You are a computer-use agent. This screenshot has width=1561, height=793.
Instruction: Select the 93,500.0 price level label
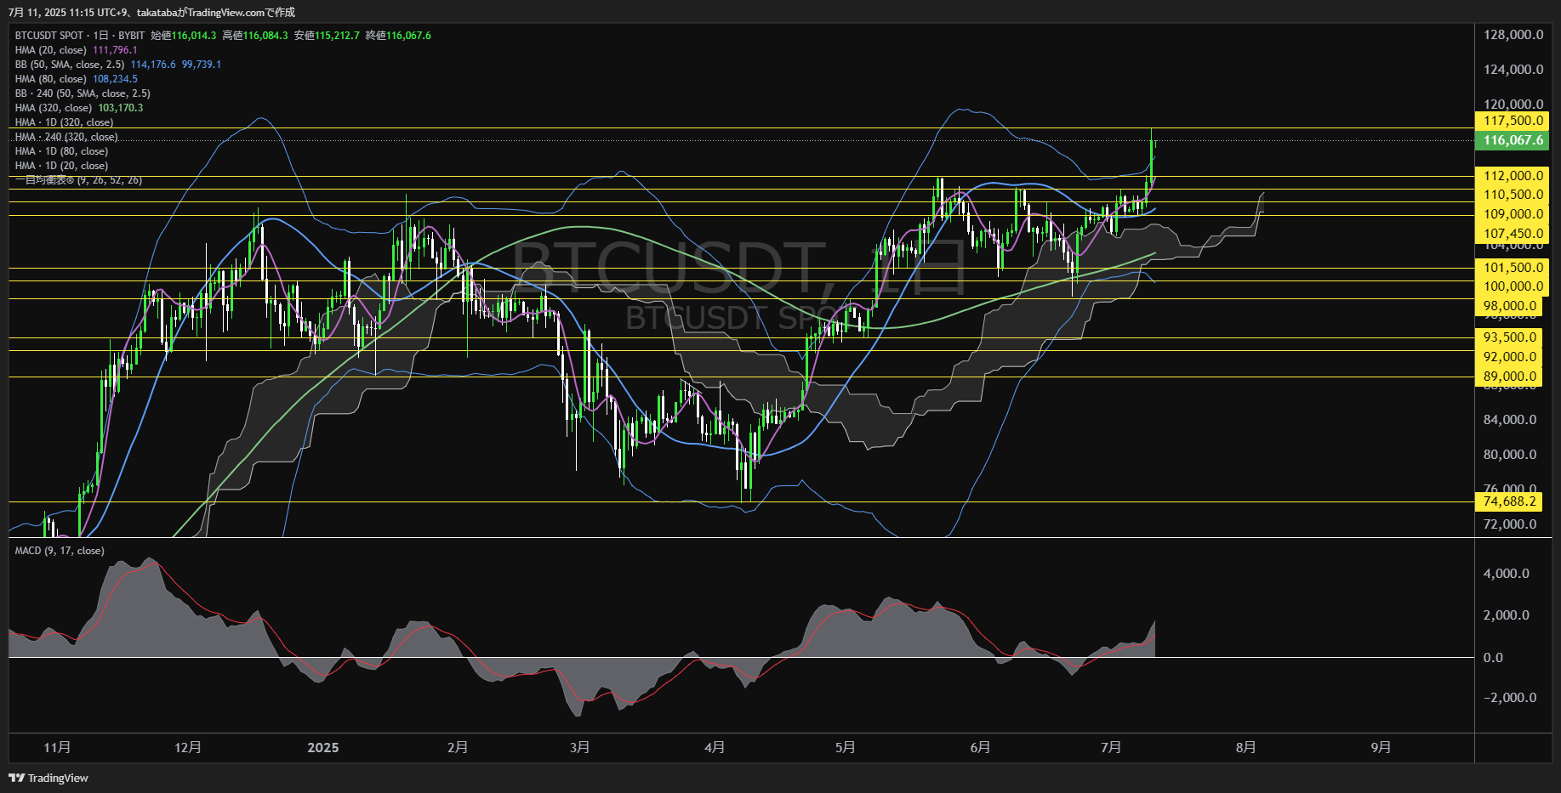coord(1509,337)
